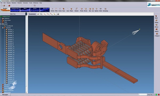Expand the Dominant Fuse1 node
The image size is (160, 96).
(x=5, y=81)
